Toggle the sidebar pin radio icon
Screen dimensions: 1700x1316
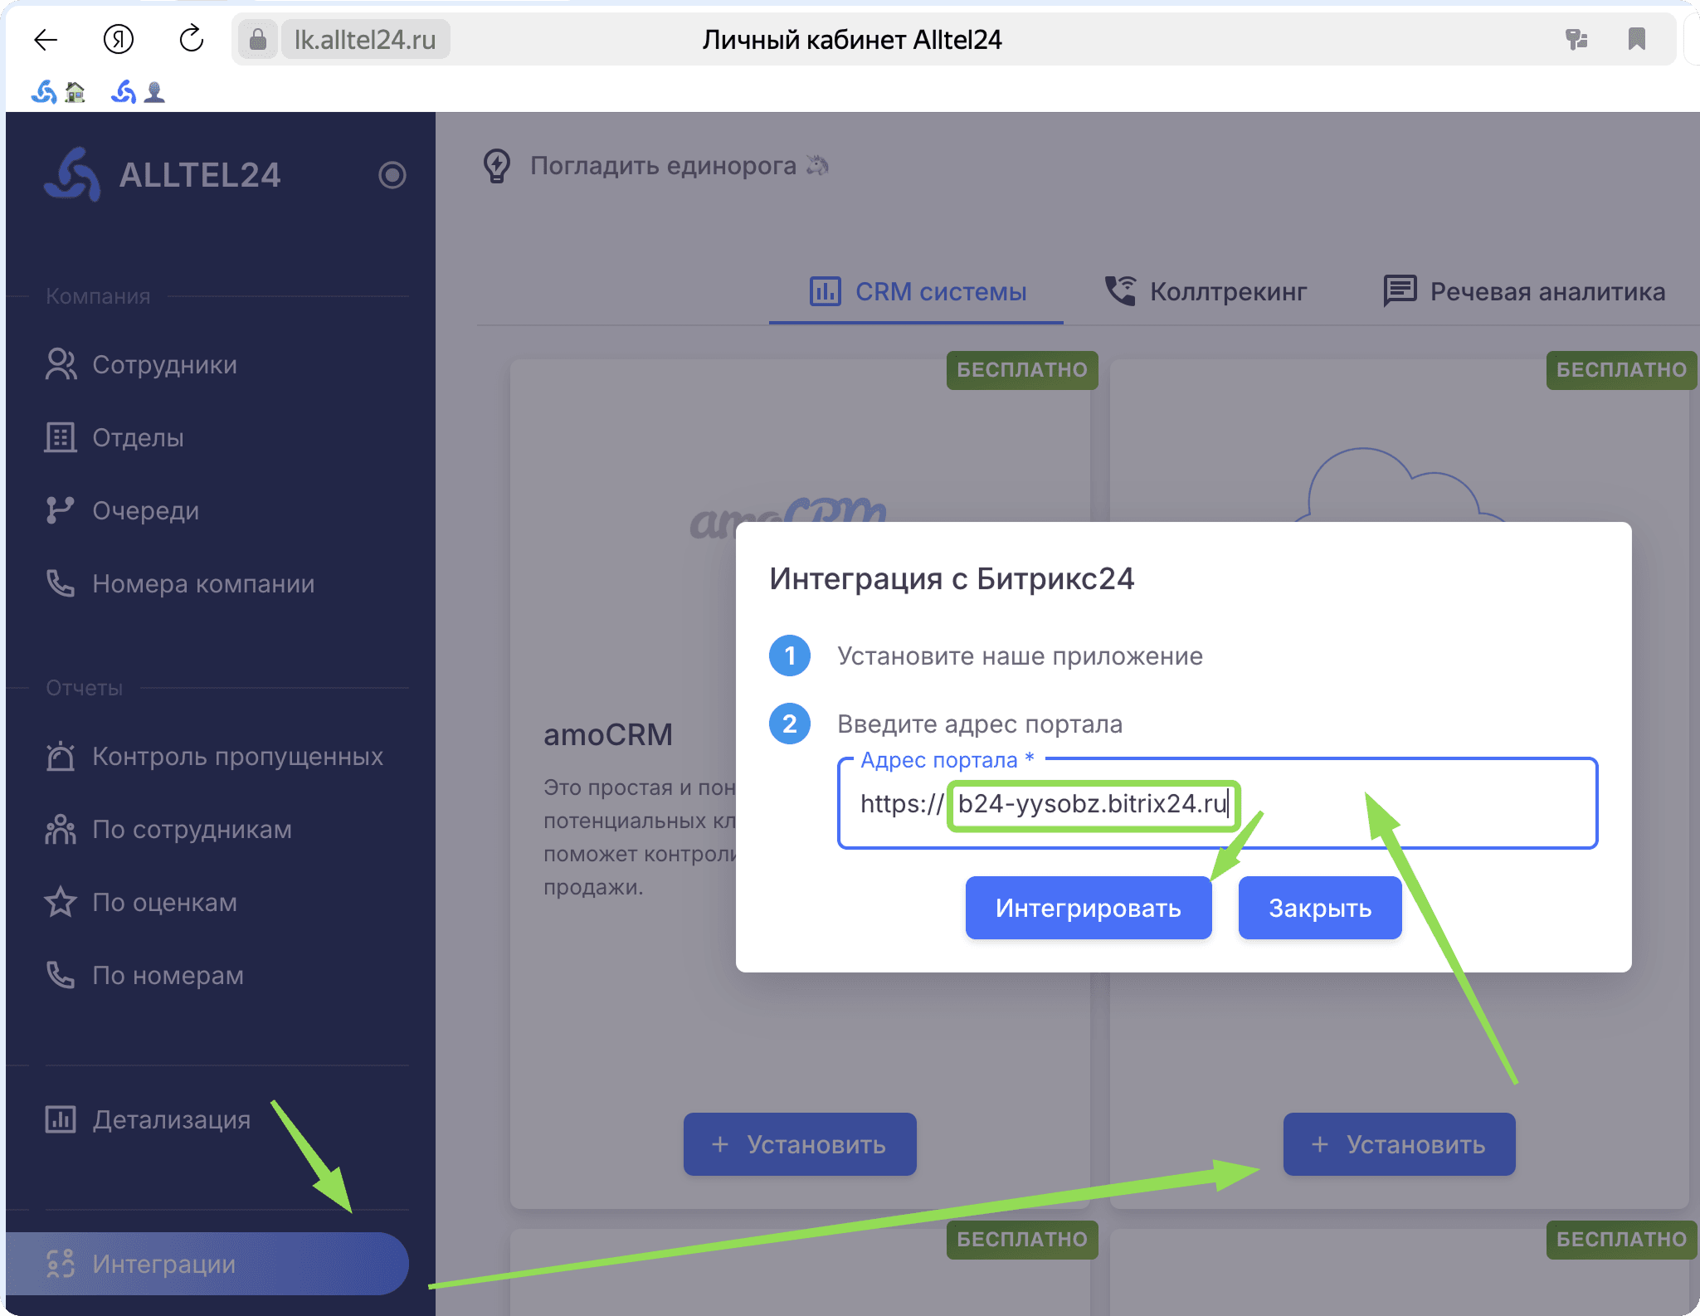392,175
